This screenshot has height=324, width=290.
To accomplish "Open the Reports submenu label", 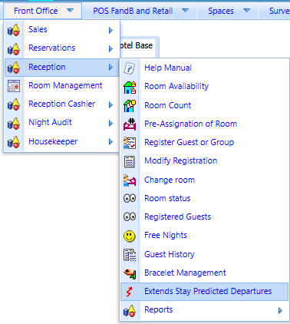I will [x=159, y=310].
